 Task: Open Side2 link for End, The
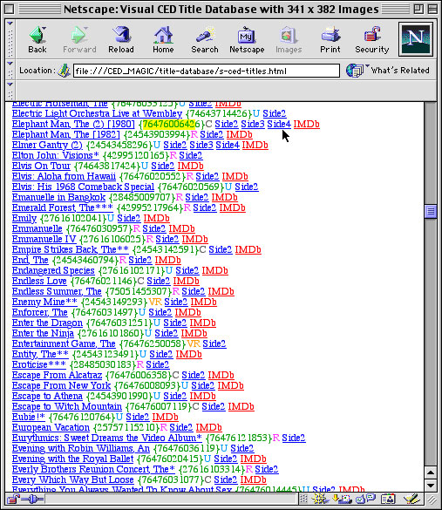pyautogui.click(x=140, y=260)
